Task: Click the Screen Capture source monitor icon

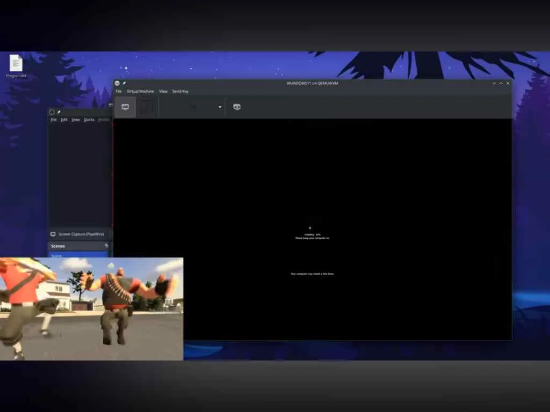Action: click(x=53, y=234)
